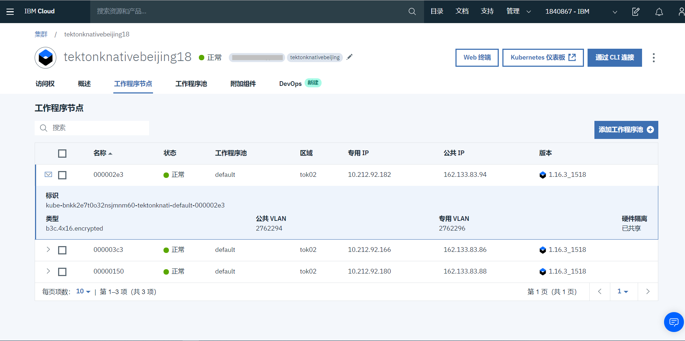Select the checkbox for node 000002e3
685x341 pixels.
click(62, 175)
